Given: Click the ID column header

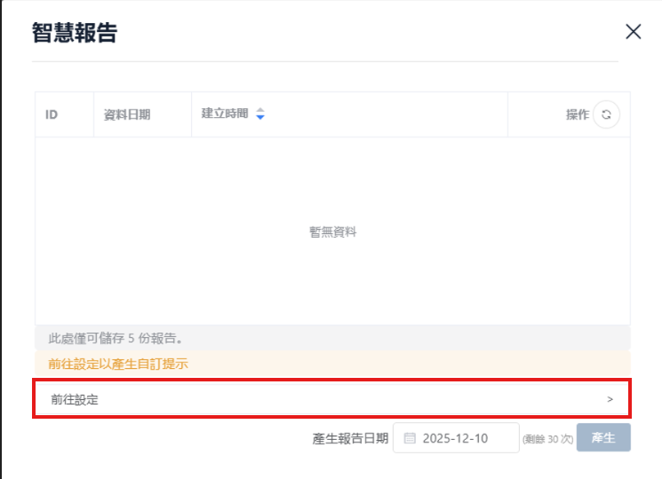Looking at the screenshot, I should (52, 114).
